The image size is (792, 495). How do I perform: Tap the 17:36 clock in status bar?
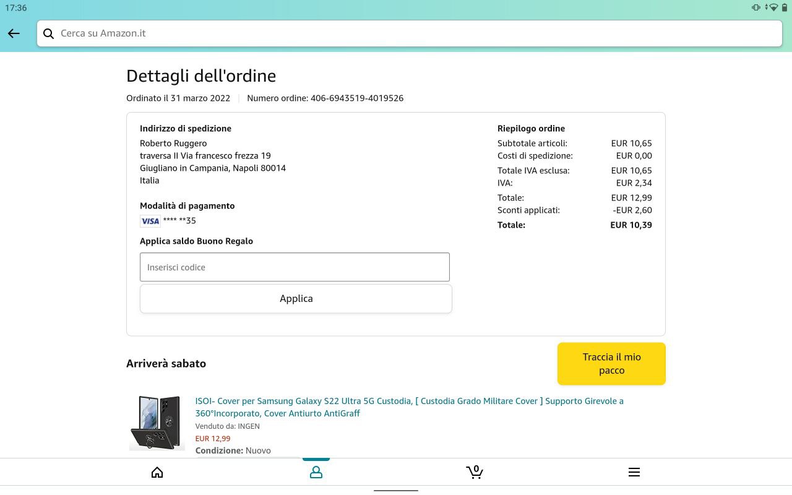pos(15,7)
